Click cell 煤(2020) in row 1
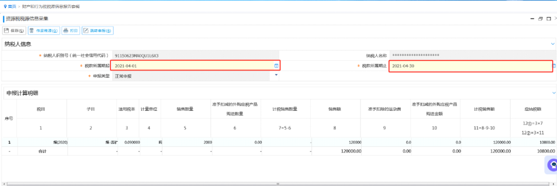This screenshot has width=557, height=186. click(x=42, y=142)
